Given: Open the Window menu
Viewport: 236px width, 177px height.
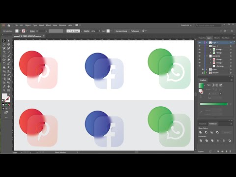Looking at the screenshot, I should (x=62, y=26).
